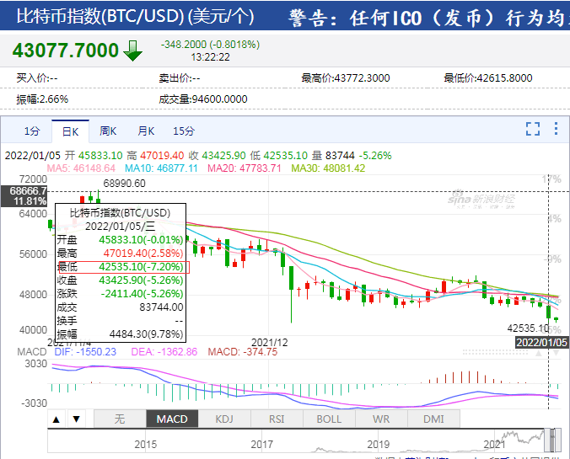Switch indicator to KDJ
The width and height of the screenshot is (570, 459).
[x=224, y=419]
